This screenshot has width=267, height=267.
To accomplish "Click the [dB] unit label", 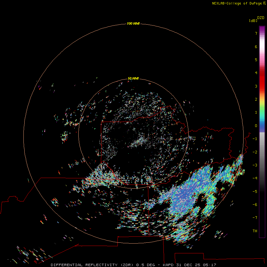I will click(x=253, y=20).
